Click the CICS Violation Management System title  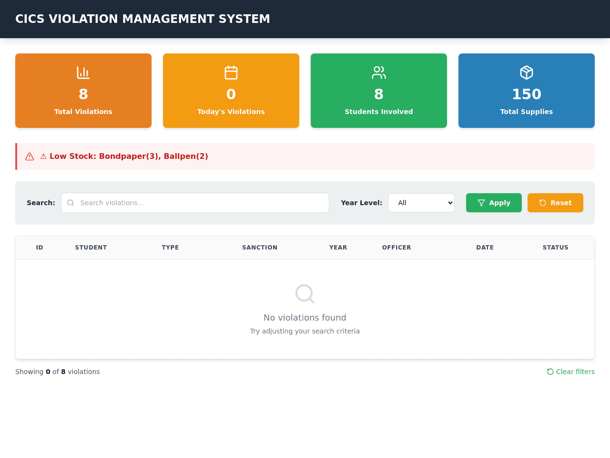click(x=142, y=19)
